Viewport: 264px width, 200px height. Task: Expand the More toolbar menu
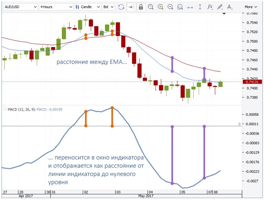point(251,7)
